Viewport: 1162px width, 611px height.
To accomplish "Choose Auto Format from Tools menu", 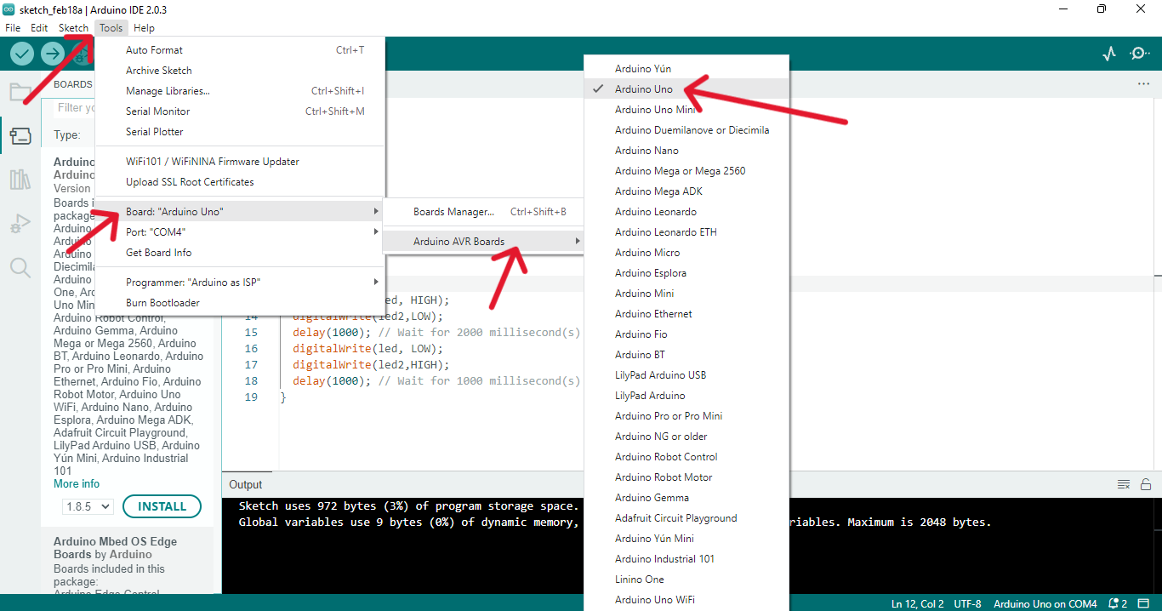I will point(240,50).
